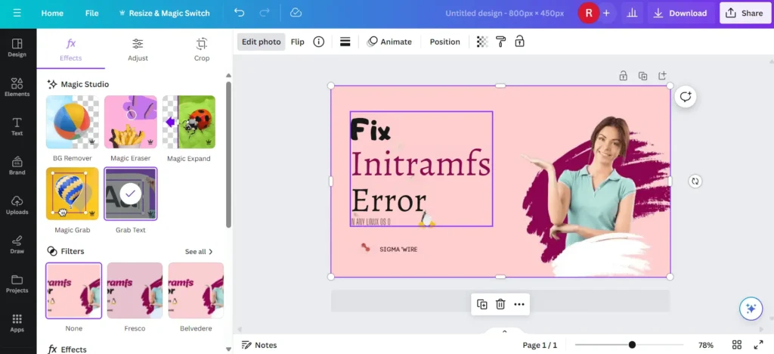
Task: Open the Uploads sidebar panel
Action: tap(17, 205)
